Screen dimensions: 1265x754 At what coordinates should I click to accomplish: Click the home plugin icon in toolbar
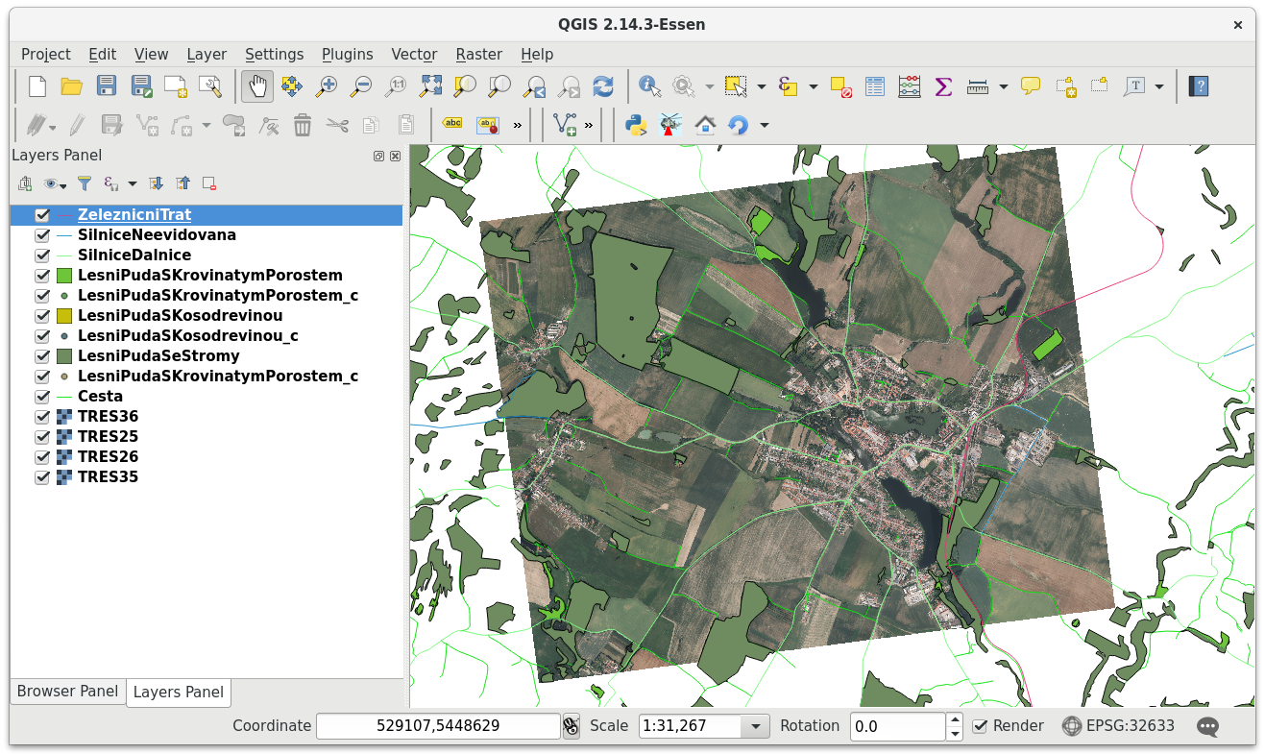705,125
